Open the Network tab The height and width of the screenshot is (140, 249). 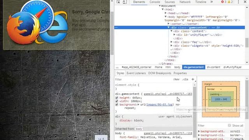pos(185,2)
